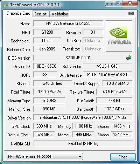Select the Graphics Card tab
The image size is (140, 164).
tap(19, 13)
